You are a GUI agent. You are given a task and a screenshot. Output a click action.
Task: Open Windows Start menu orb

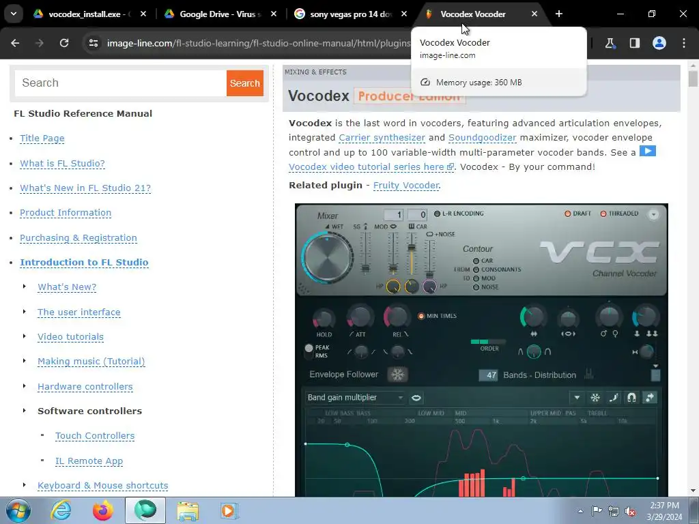[18, 510]
